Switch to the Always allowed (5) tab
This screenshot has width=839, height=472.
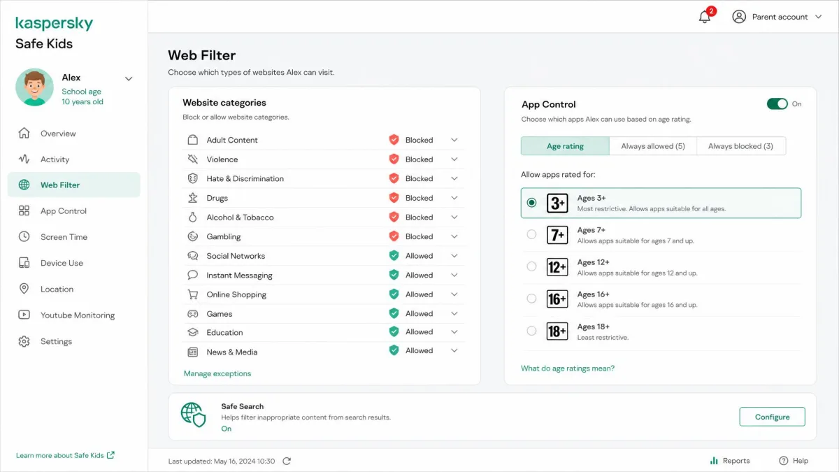pyautogui.click(x=653, y=146)
